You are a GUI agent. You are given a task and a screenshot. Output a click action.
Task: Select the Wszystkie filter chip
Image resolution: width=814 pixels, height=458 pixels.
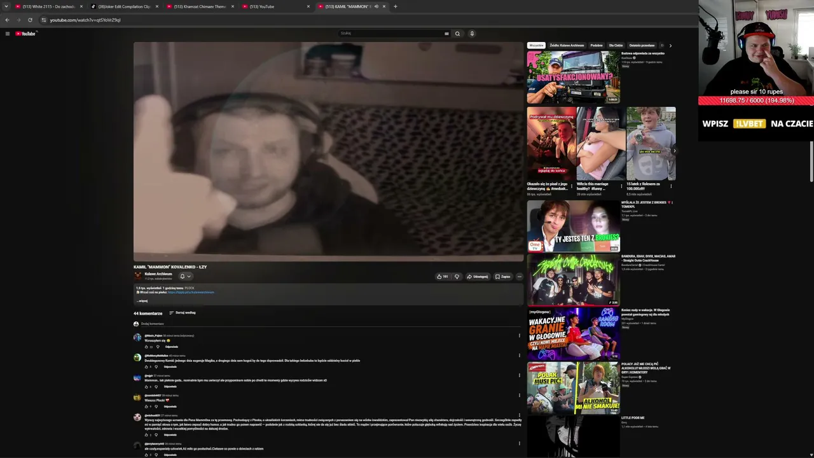(x=536, y=45)
